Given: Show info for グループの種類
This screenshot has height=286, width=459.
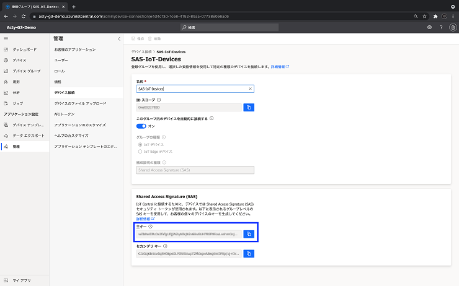Looking at the screenshot, I should (x=164, y=137).
